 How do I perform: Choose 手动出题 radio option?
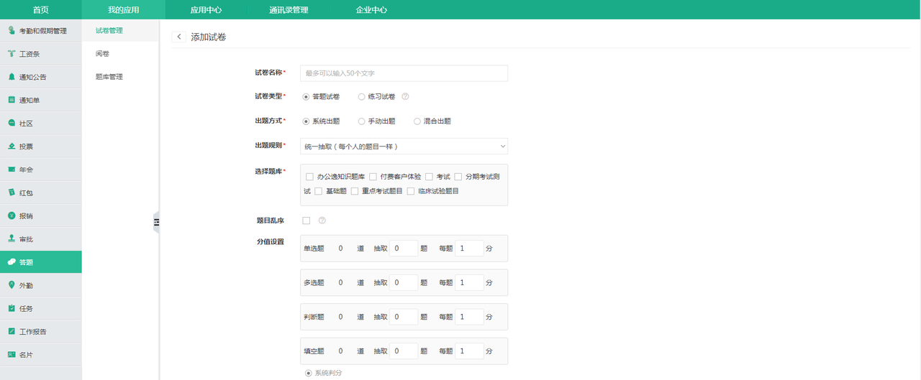[x=361, y=121]
